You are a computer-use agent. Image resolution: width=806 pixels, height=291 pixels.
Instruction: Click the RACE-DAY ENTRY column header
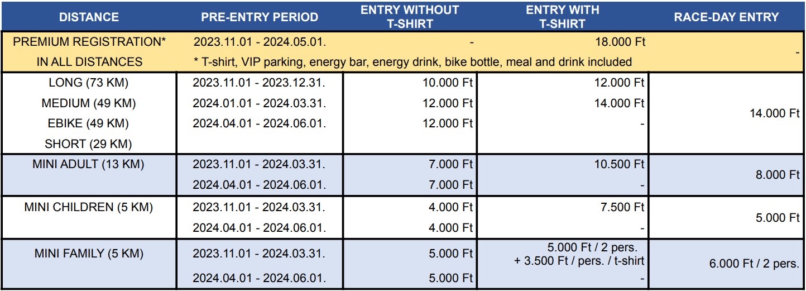click(x=726, y=17)
